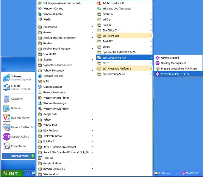Click the Windows Messenger icon
The width and height of the screenshot is (203, 177).
point(40,103)
